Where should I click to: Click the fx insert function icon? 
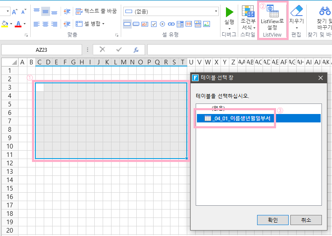pyautogui.click(x=136, y=50)
